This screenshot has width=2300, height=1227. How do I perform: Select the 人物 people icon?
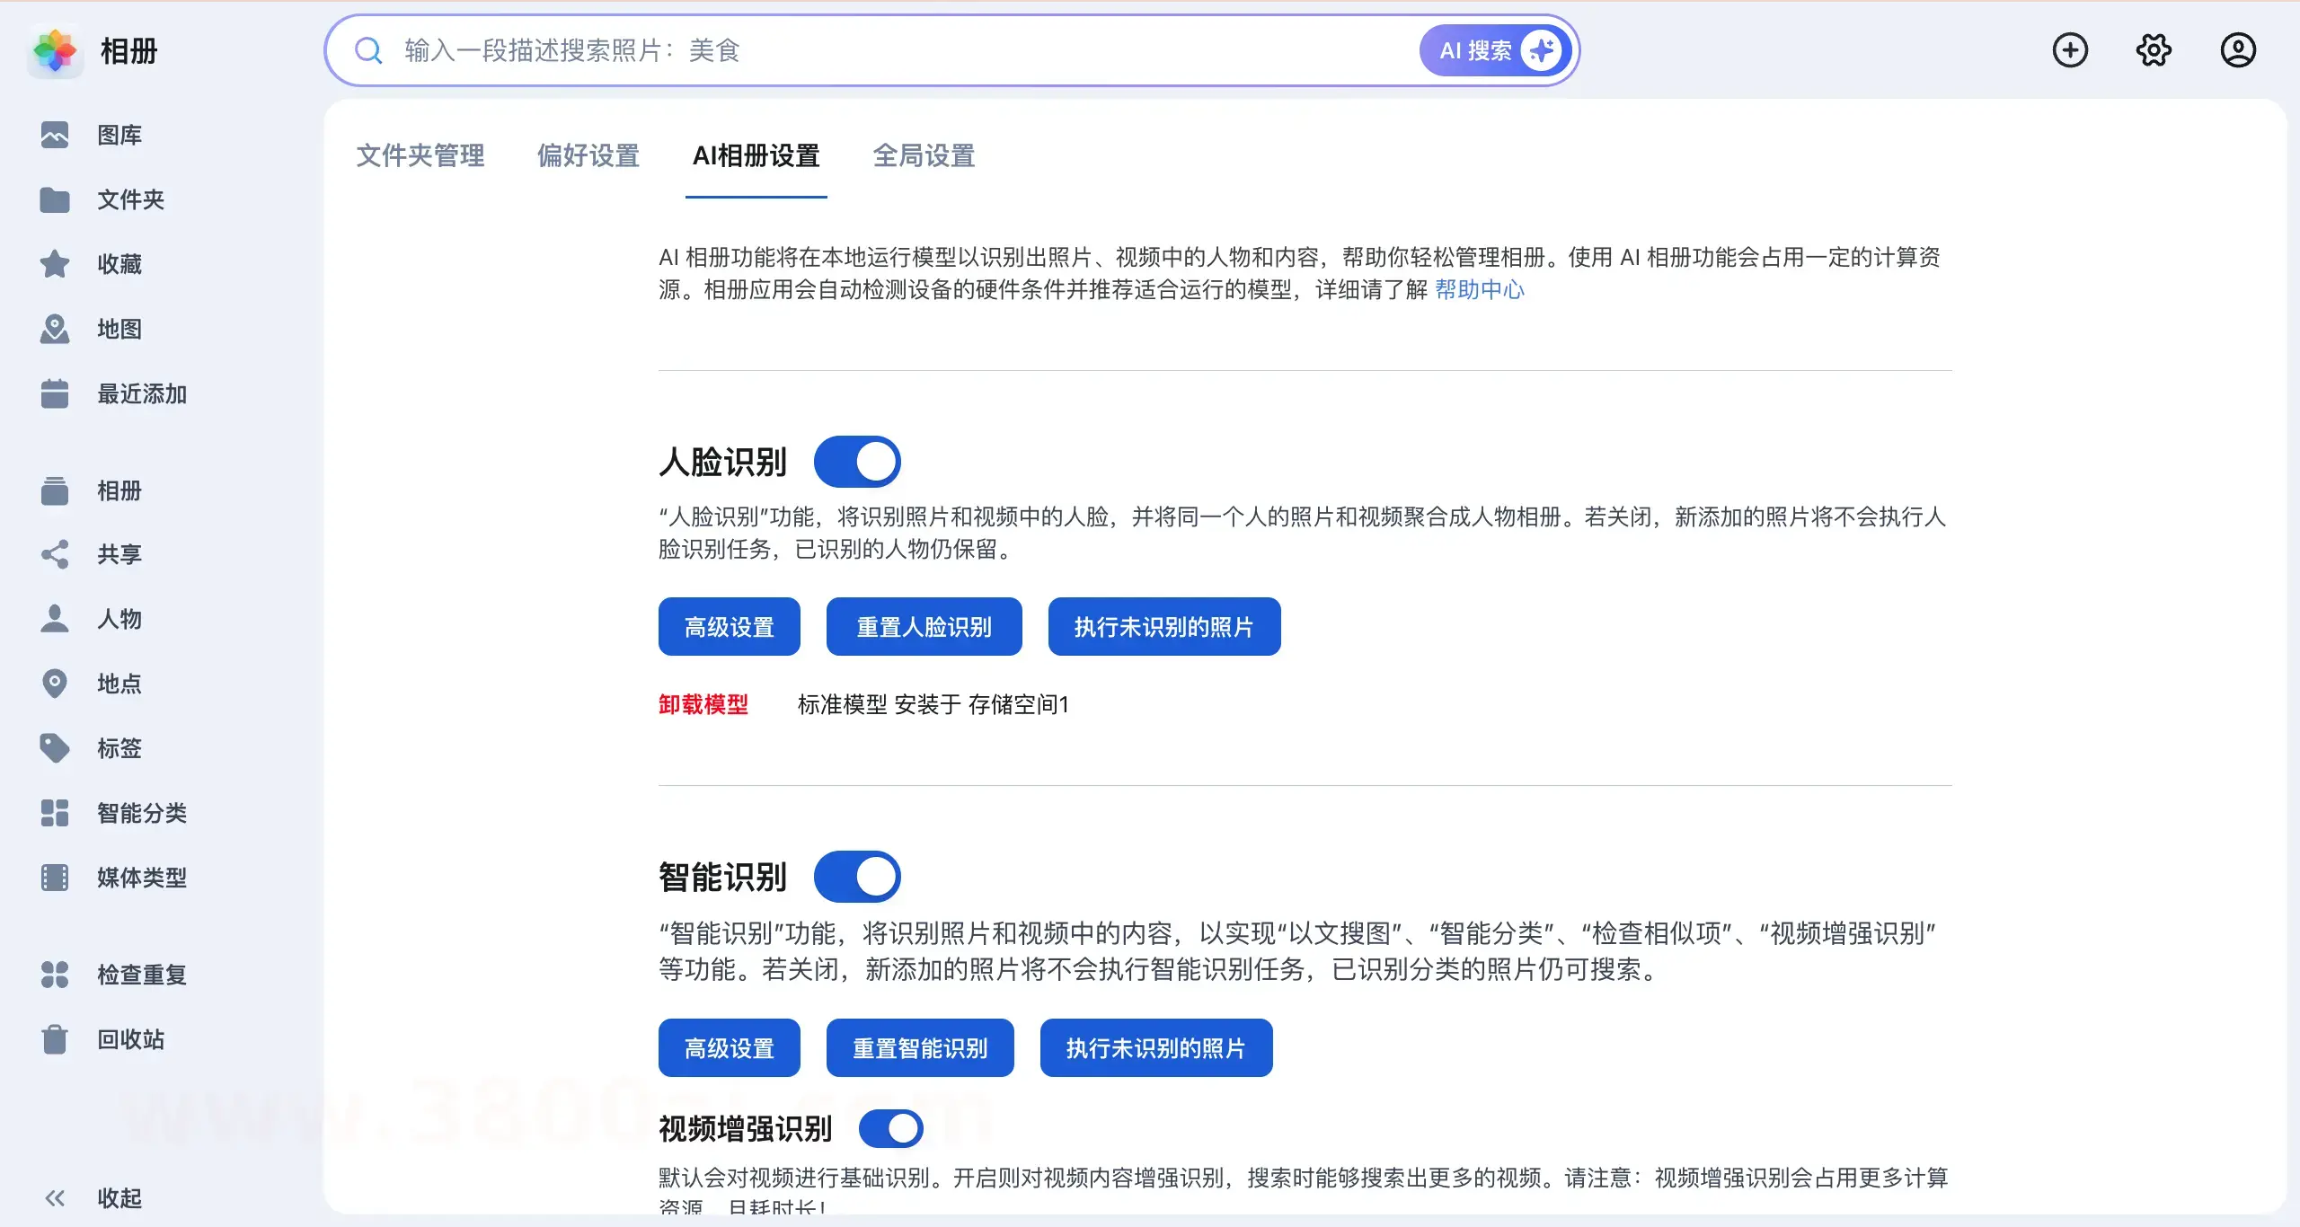pyautogui.click(x=55, y=619)
